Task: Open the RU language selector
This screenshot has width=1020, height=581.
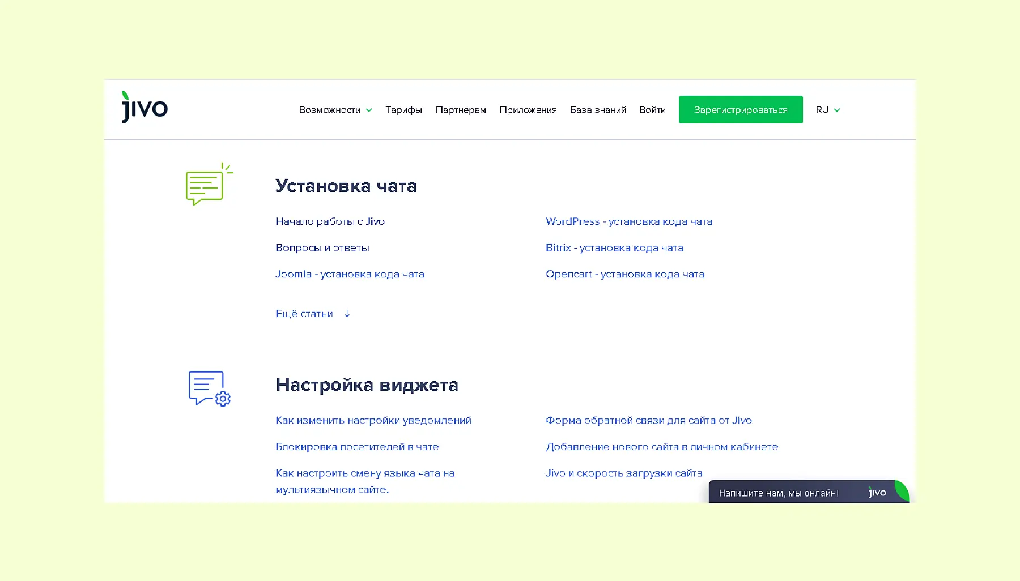Action: 827,110
